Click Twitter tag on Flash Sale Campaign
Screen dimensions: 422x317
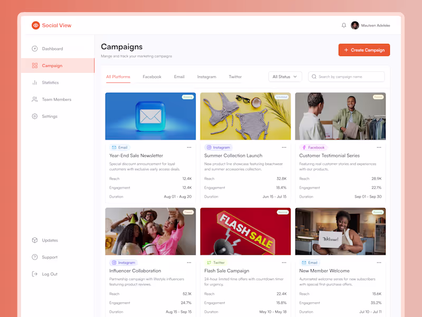pyautogui.click(x=216, y=263)
